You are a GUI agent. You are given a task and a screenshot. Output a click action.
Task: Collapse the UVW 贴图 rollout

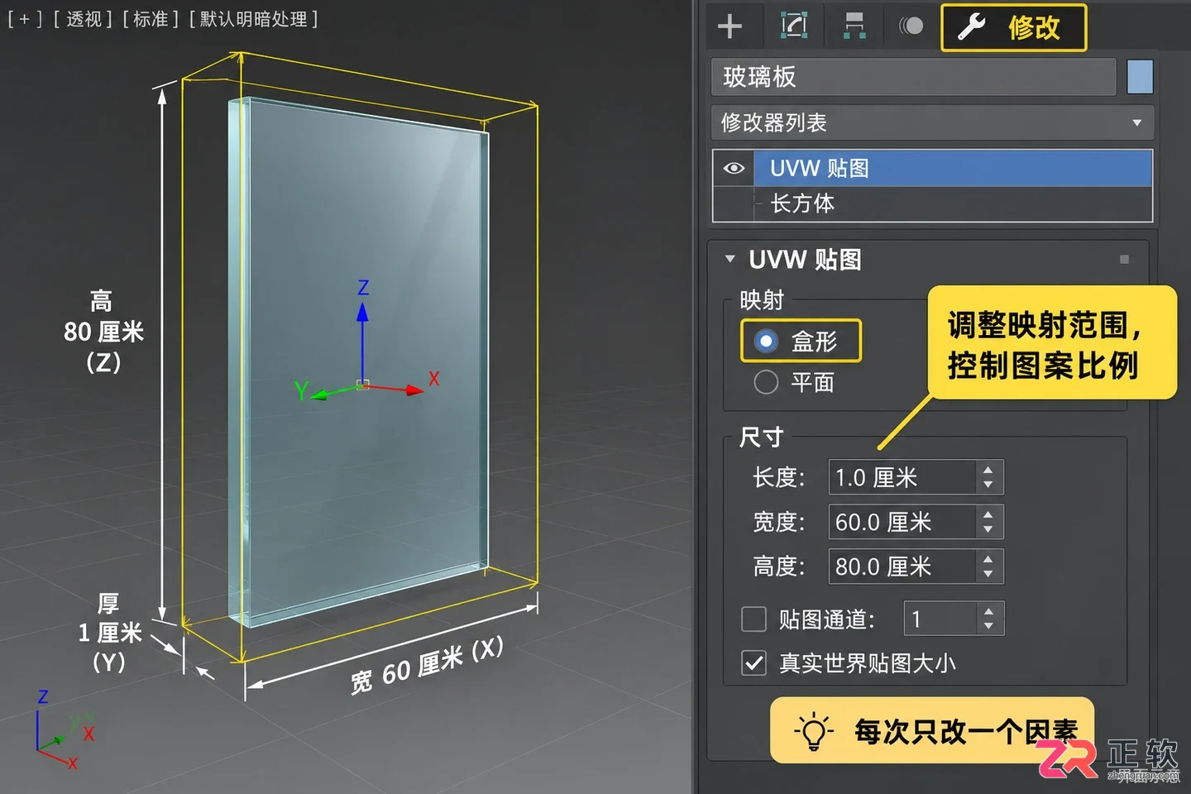729,259
